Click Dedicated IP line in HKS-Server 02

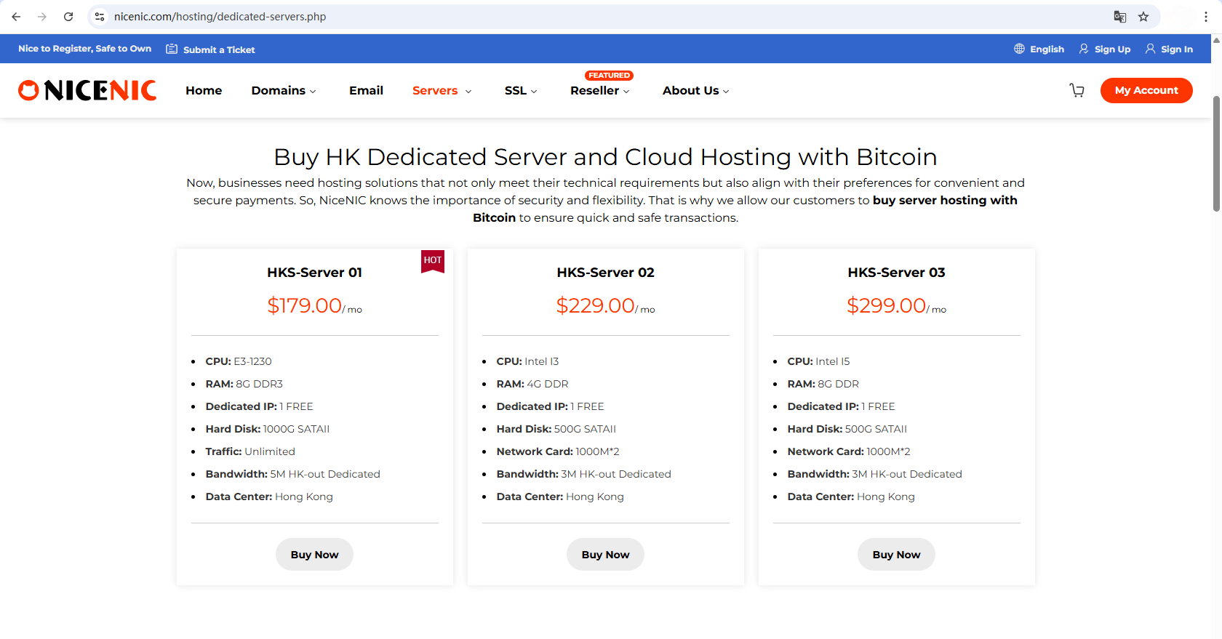coord(550,406)
